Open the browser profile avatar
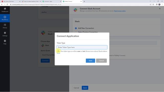Screen dimensions: 164x92 [159, 5]
